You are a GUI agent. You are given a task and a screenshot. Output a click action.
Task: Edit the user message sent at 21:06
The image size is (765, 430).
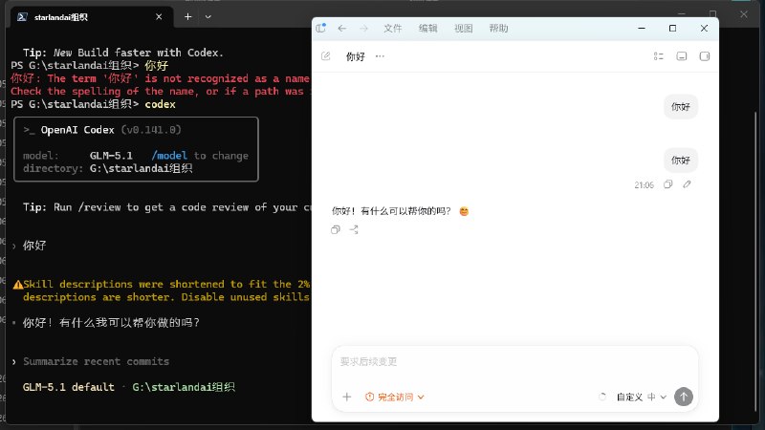pyautogui.click(x=687, y=184)
